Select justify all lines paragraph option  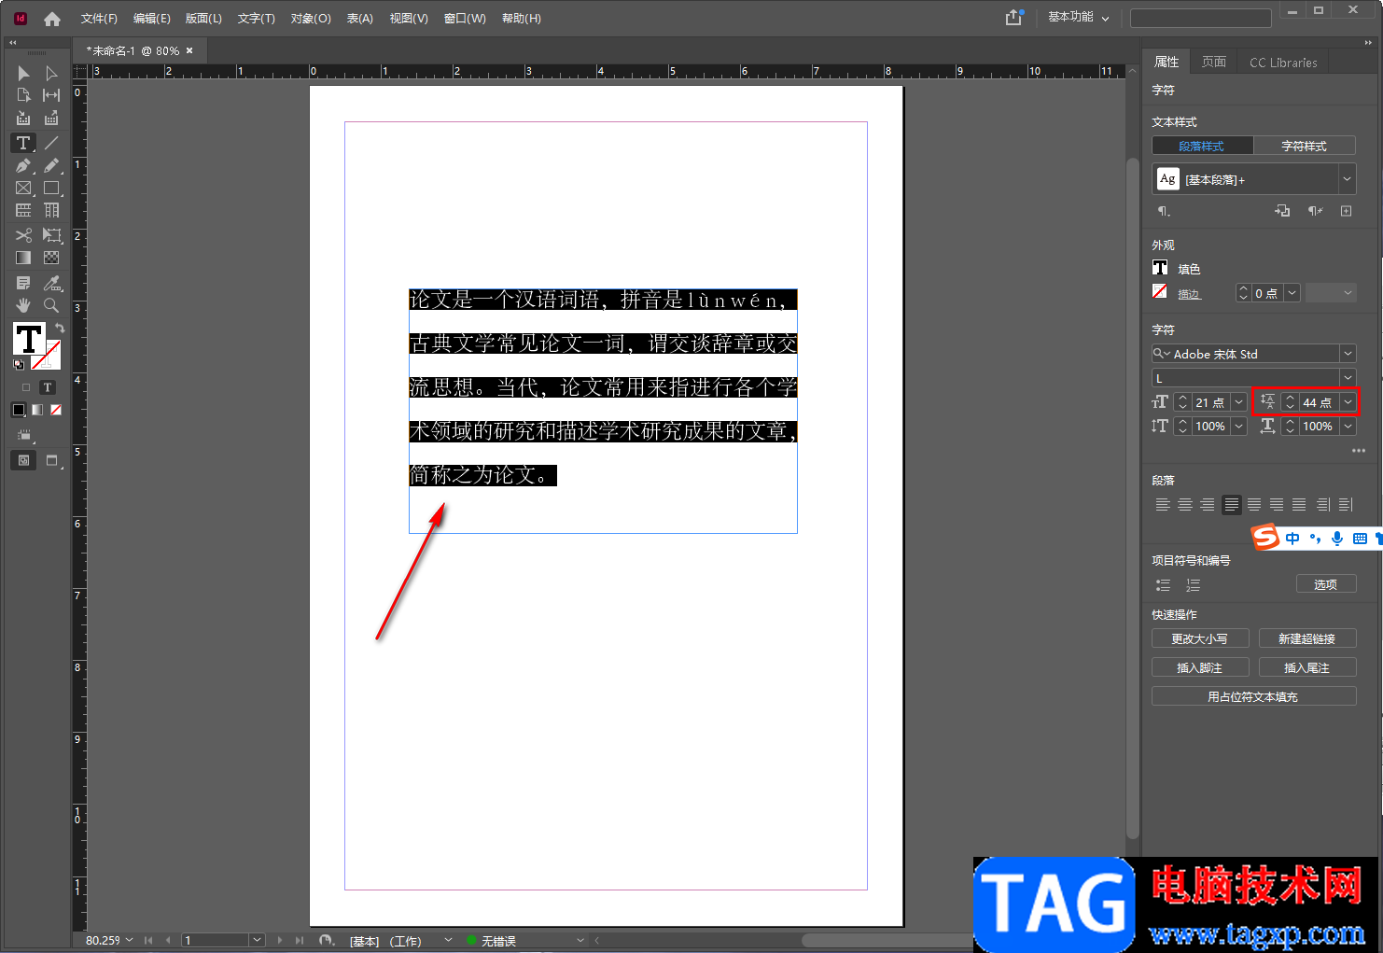1299,505
